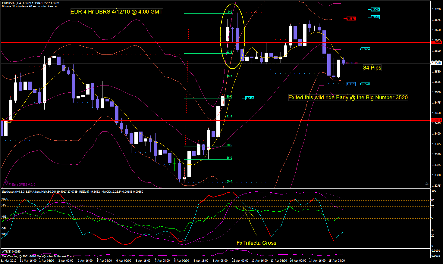
Task: Select the 'FxTrifecta Cross' label in indicator pane
Action: pyautogui.click(x=256, y=243)
